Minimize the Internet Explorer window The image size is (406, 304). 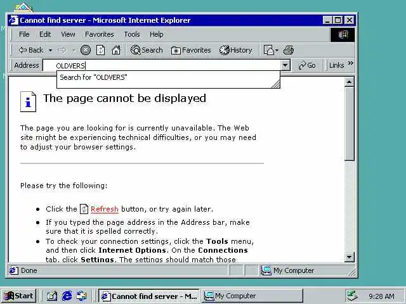(x=327, y=20)
